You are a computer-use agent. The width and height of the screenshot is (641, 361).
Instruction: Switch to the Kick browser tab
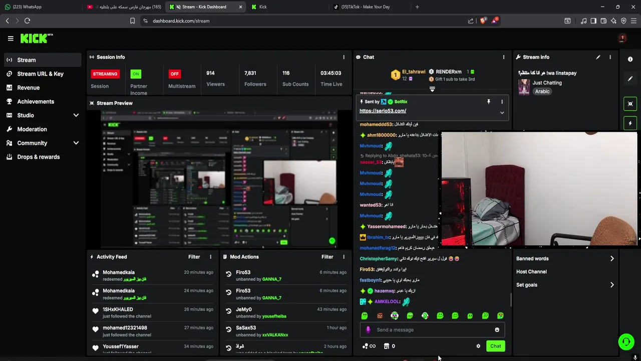click(x=288, y=7)
